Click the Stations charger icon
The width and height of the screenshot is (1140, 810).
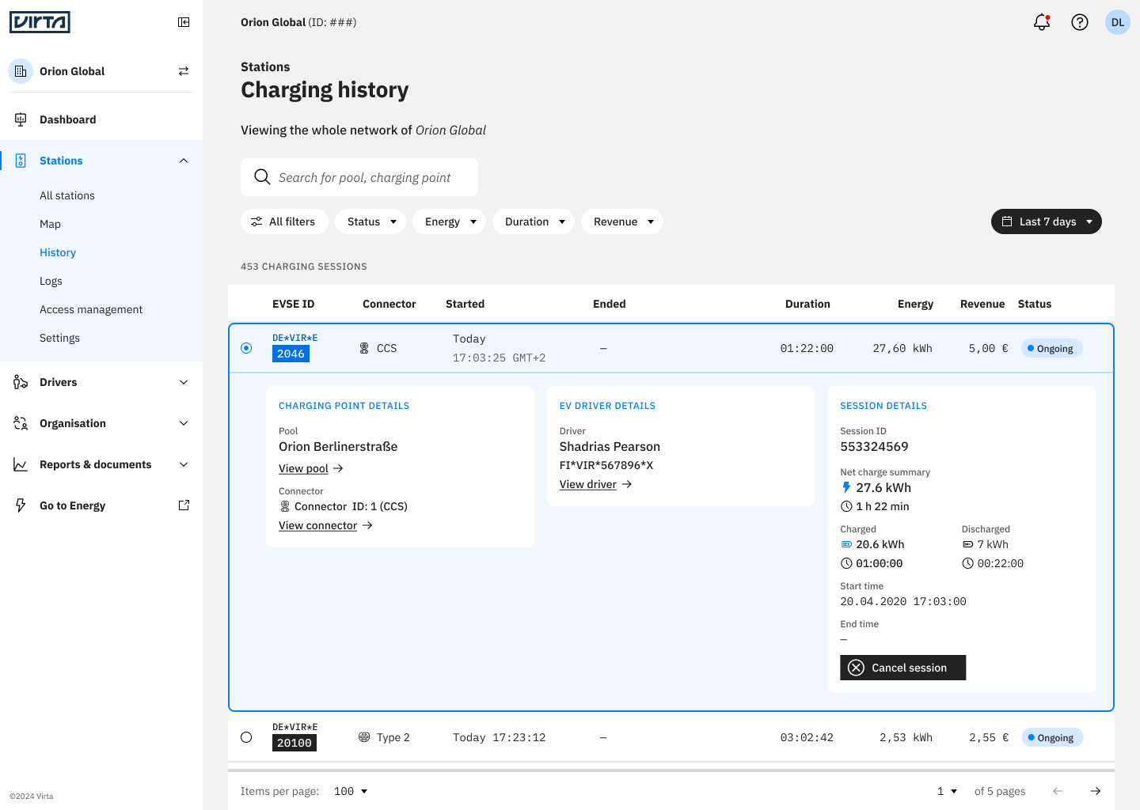click(x=21, y=161)
